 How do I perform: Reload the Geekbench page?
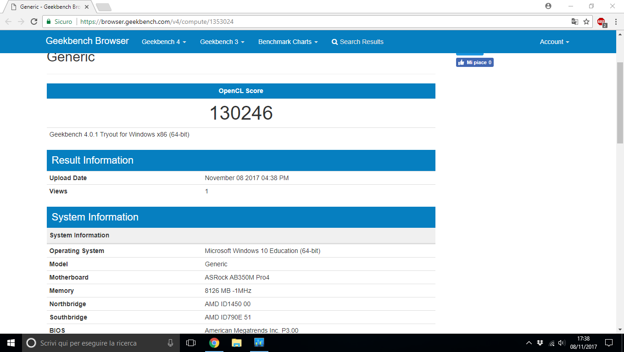tap(34, 22)
